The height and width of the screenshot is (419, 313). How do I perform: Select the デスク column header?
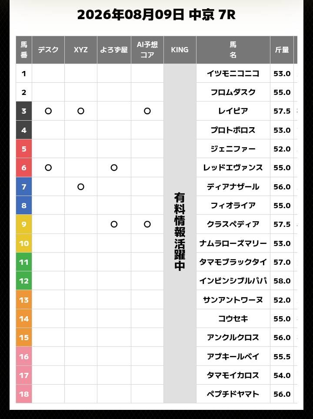tap(48, 50)
